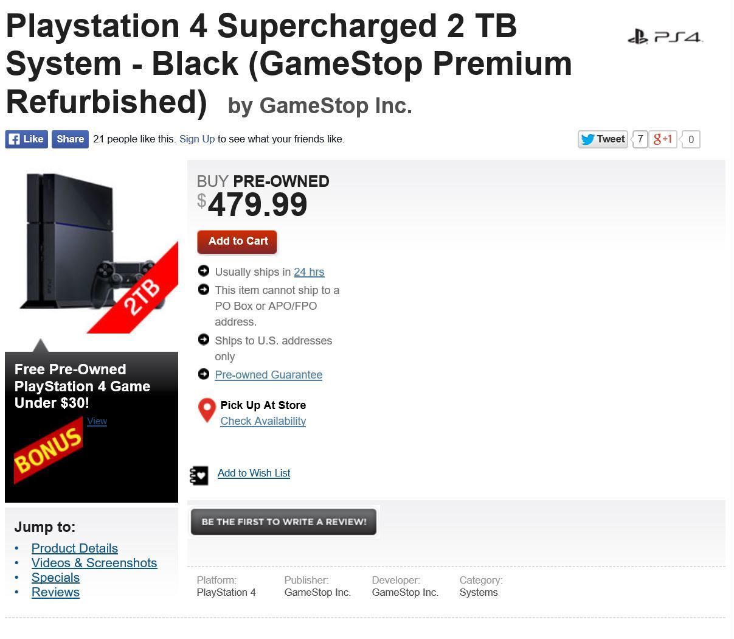This screenshot has width=734, height=639.
Task: Jump to Product Details section
Action: tap(75, 548)
